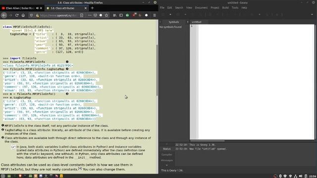Click callout marker after m = fileinfo.MP3FileInfo()
Viewport: 317px width, 178px height.
click(x=67, y=94)
